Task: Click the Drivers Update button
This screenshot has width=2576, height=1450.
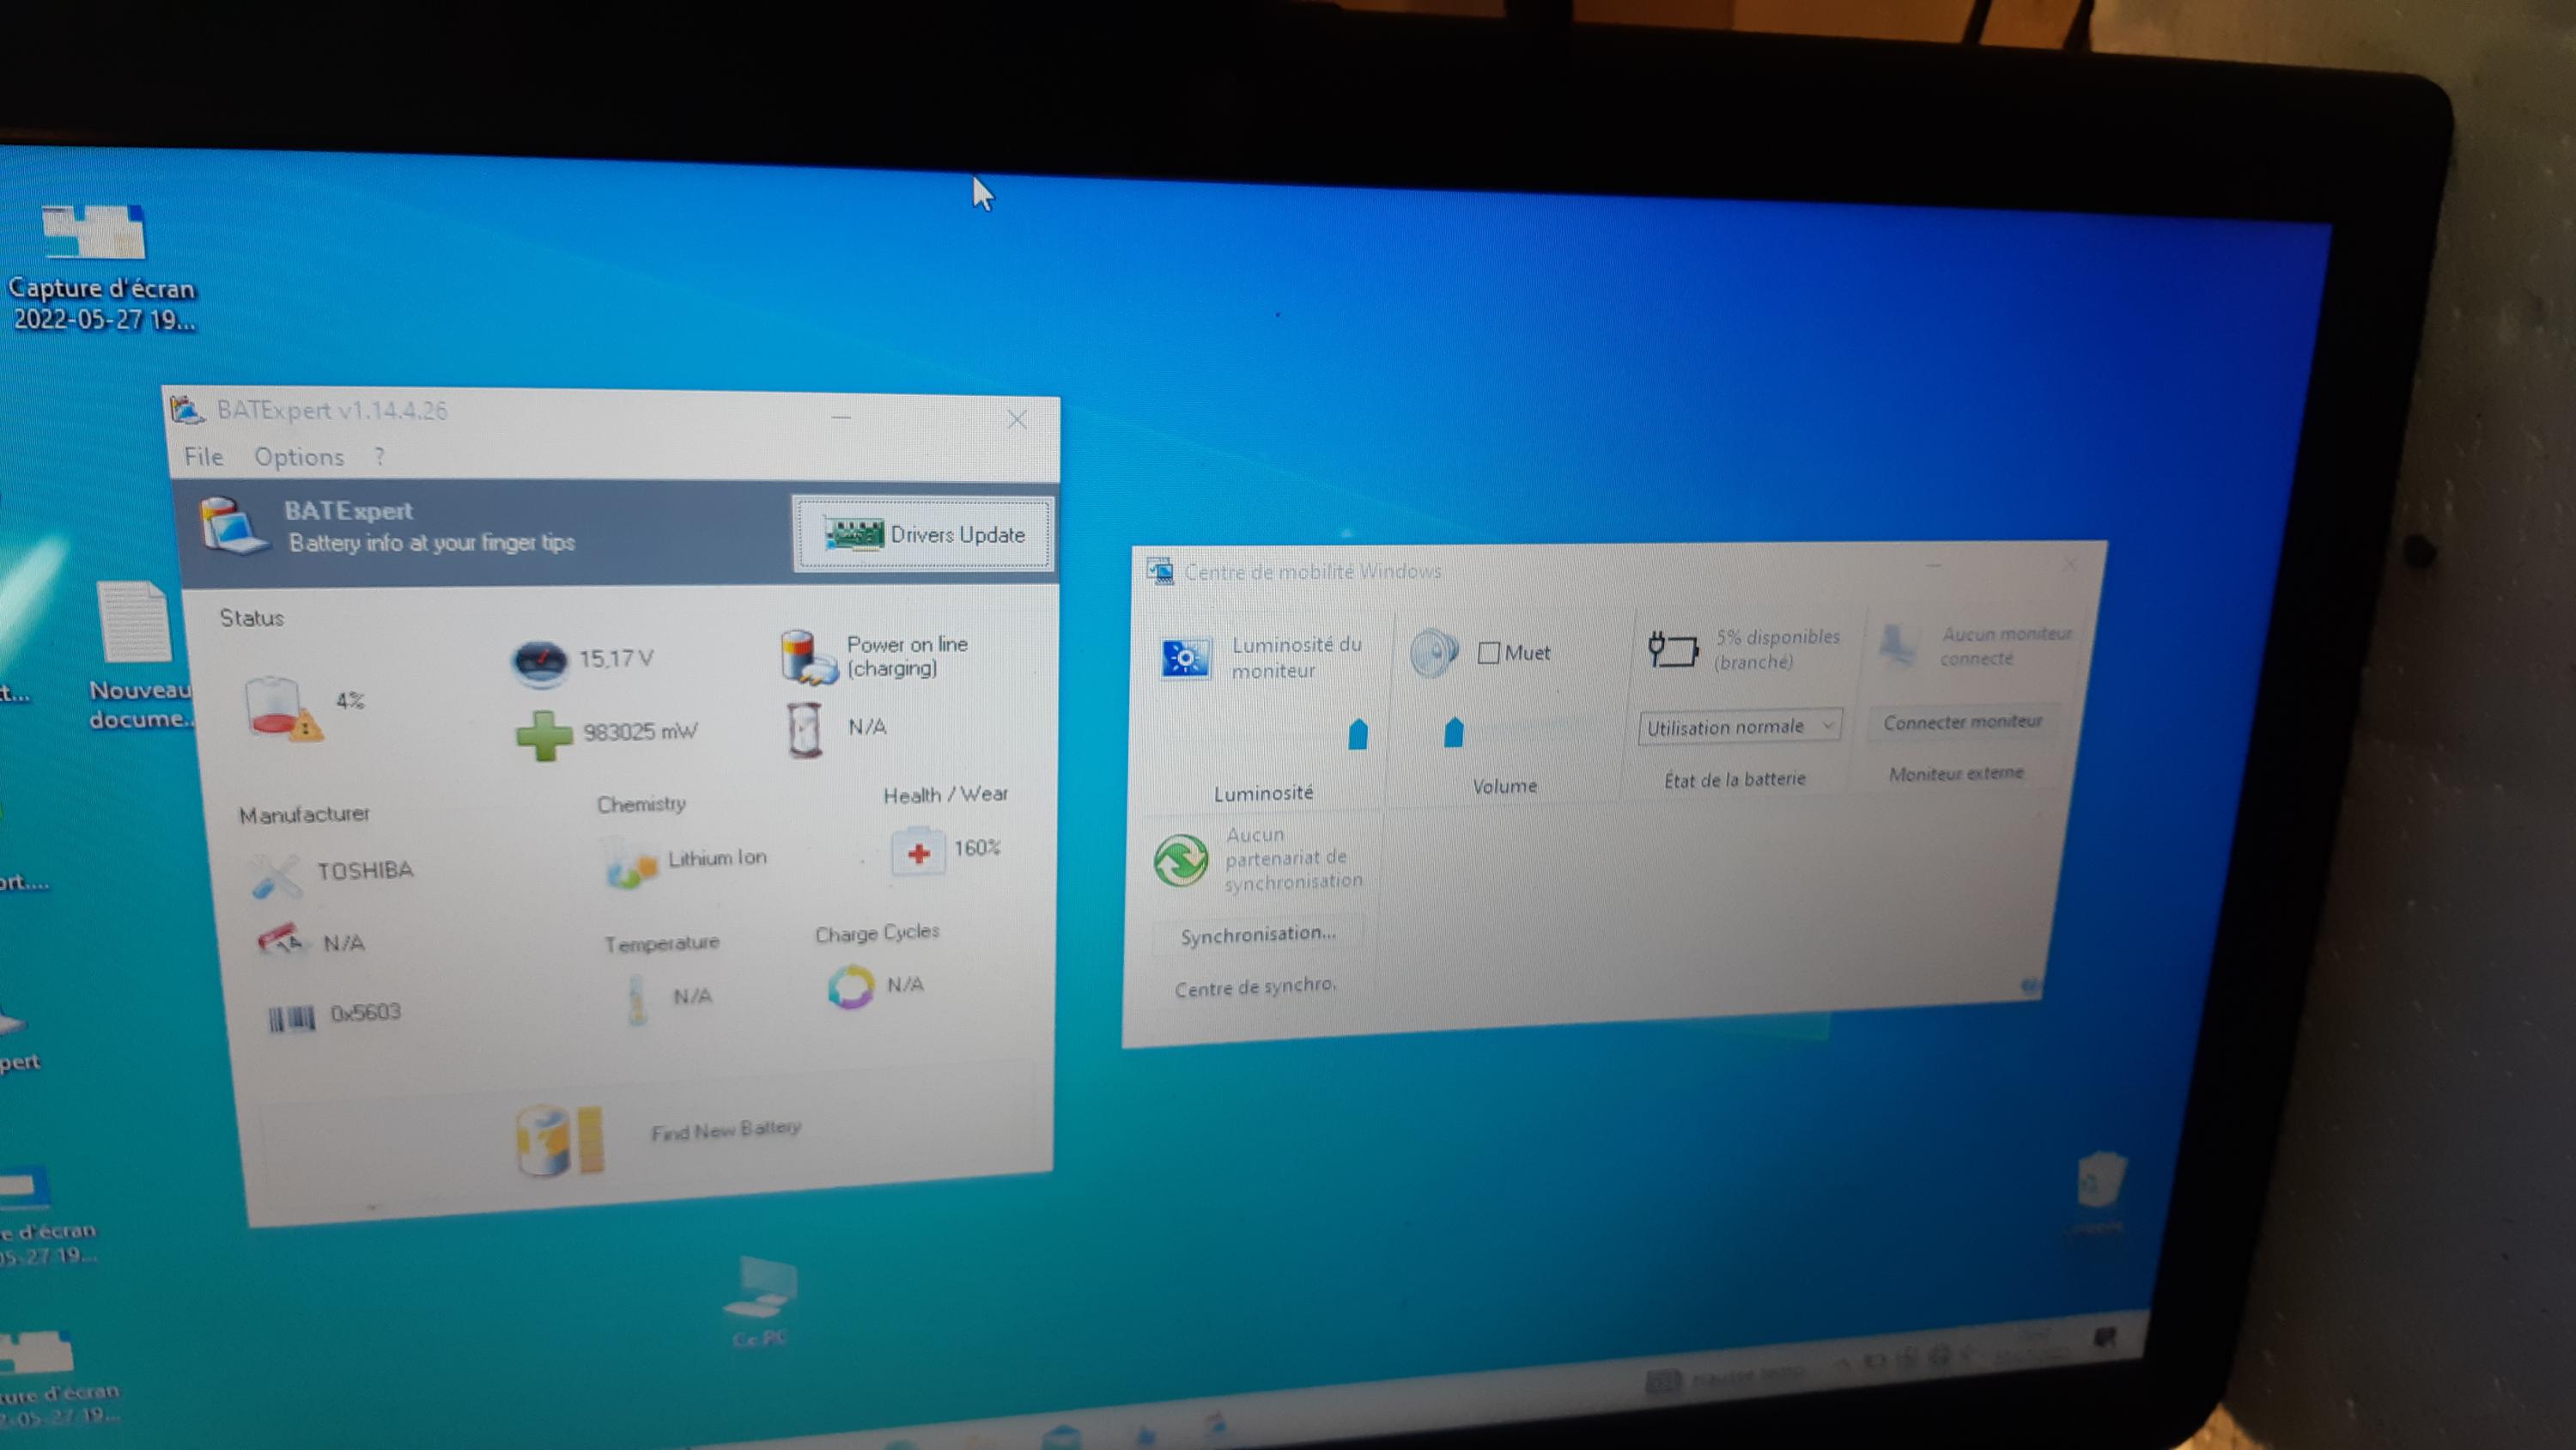Action: pos(923,534)
